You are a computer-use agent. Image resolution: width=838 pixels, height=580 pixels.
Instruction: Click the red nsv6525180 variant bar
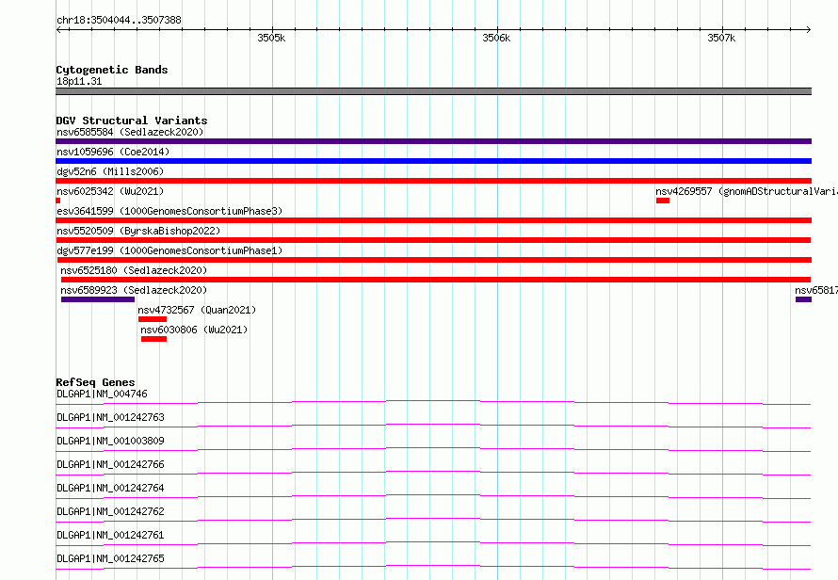tap(436, 280)
